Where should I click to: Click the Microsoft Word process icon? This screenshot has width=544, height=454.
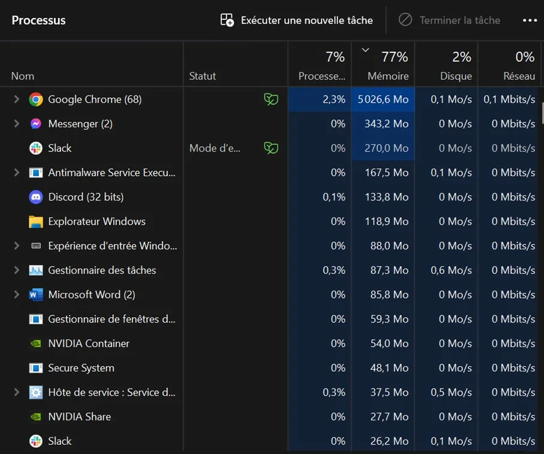pyautogui.click(x=36, y=294)
